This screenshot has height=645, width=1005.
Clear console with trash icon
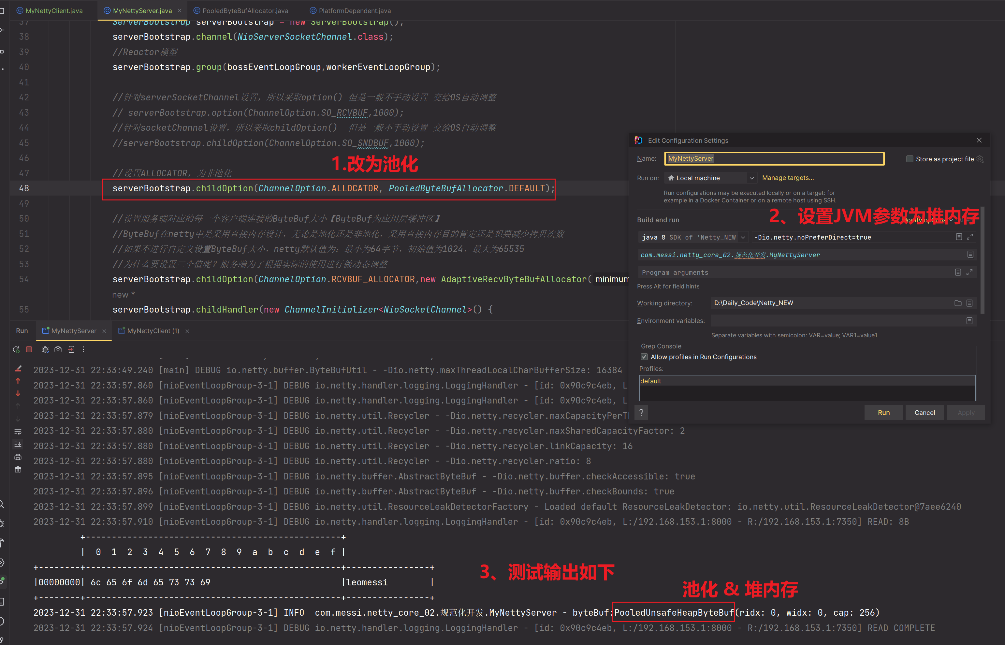coord(18,470)
